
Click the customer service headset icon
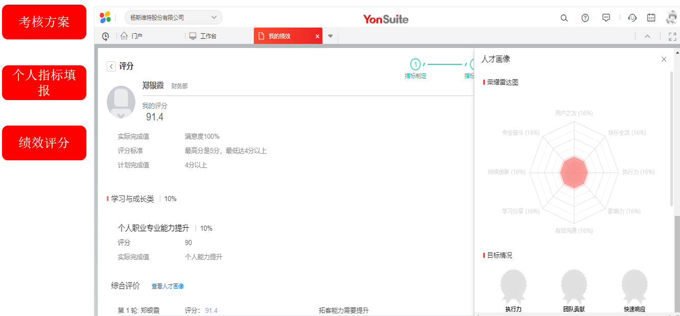point(632,18)
